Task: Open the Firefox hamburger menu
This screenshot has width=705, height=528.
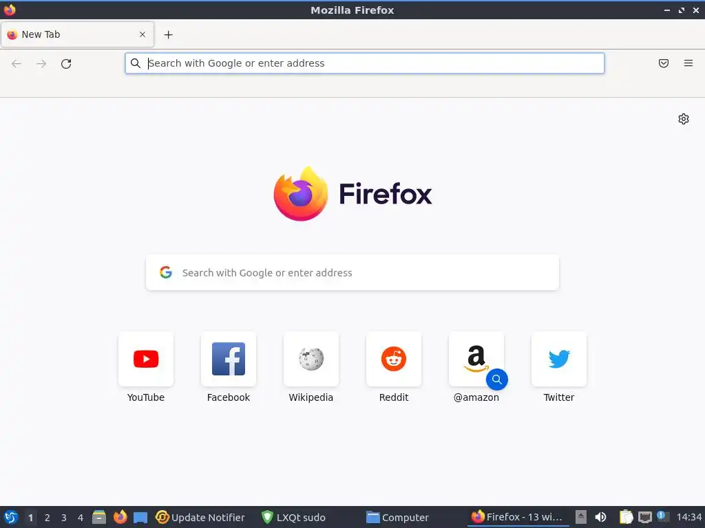Action: point(688,63)
